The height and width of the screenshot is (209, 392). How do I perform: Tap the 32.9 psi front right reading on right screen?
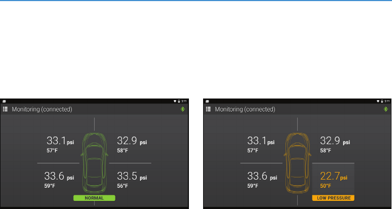[x=335, y=141]
